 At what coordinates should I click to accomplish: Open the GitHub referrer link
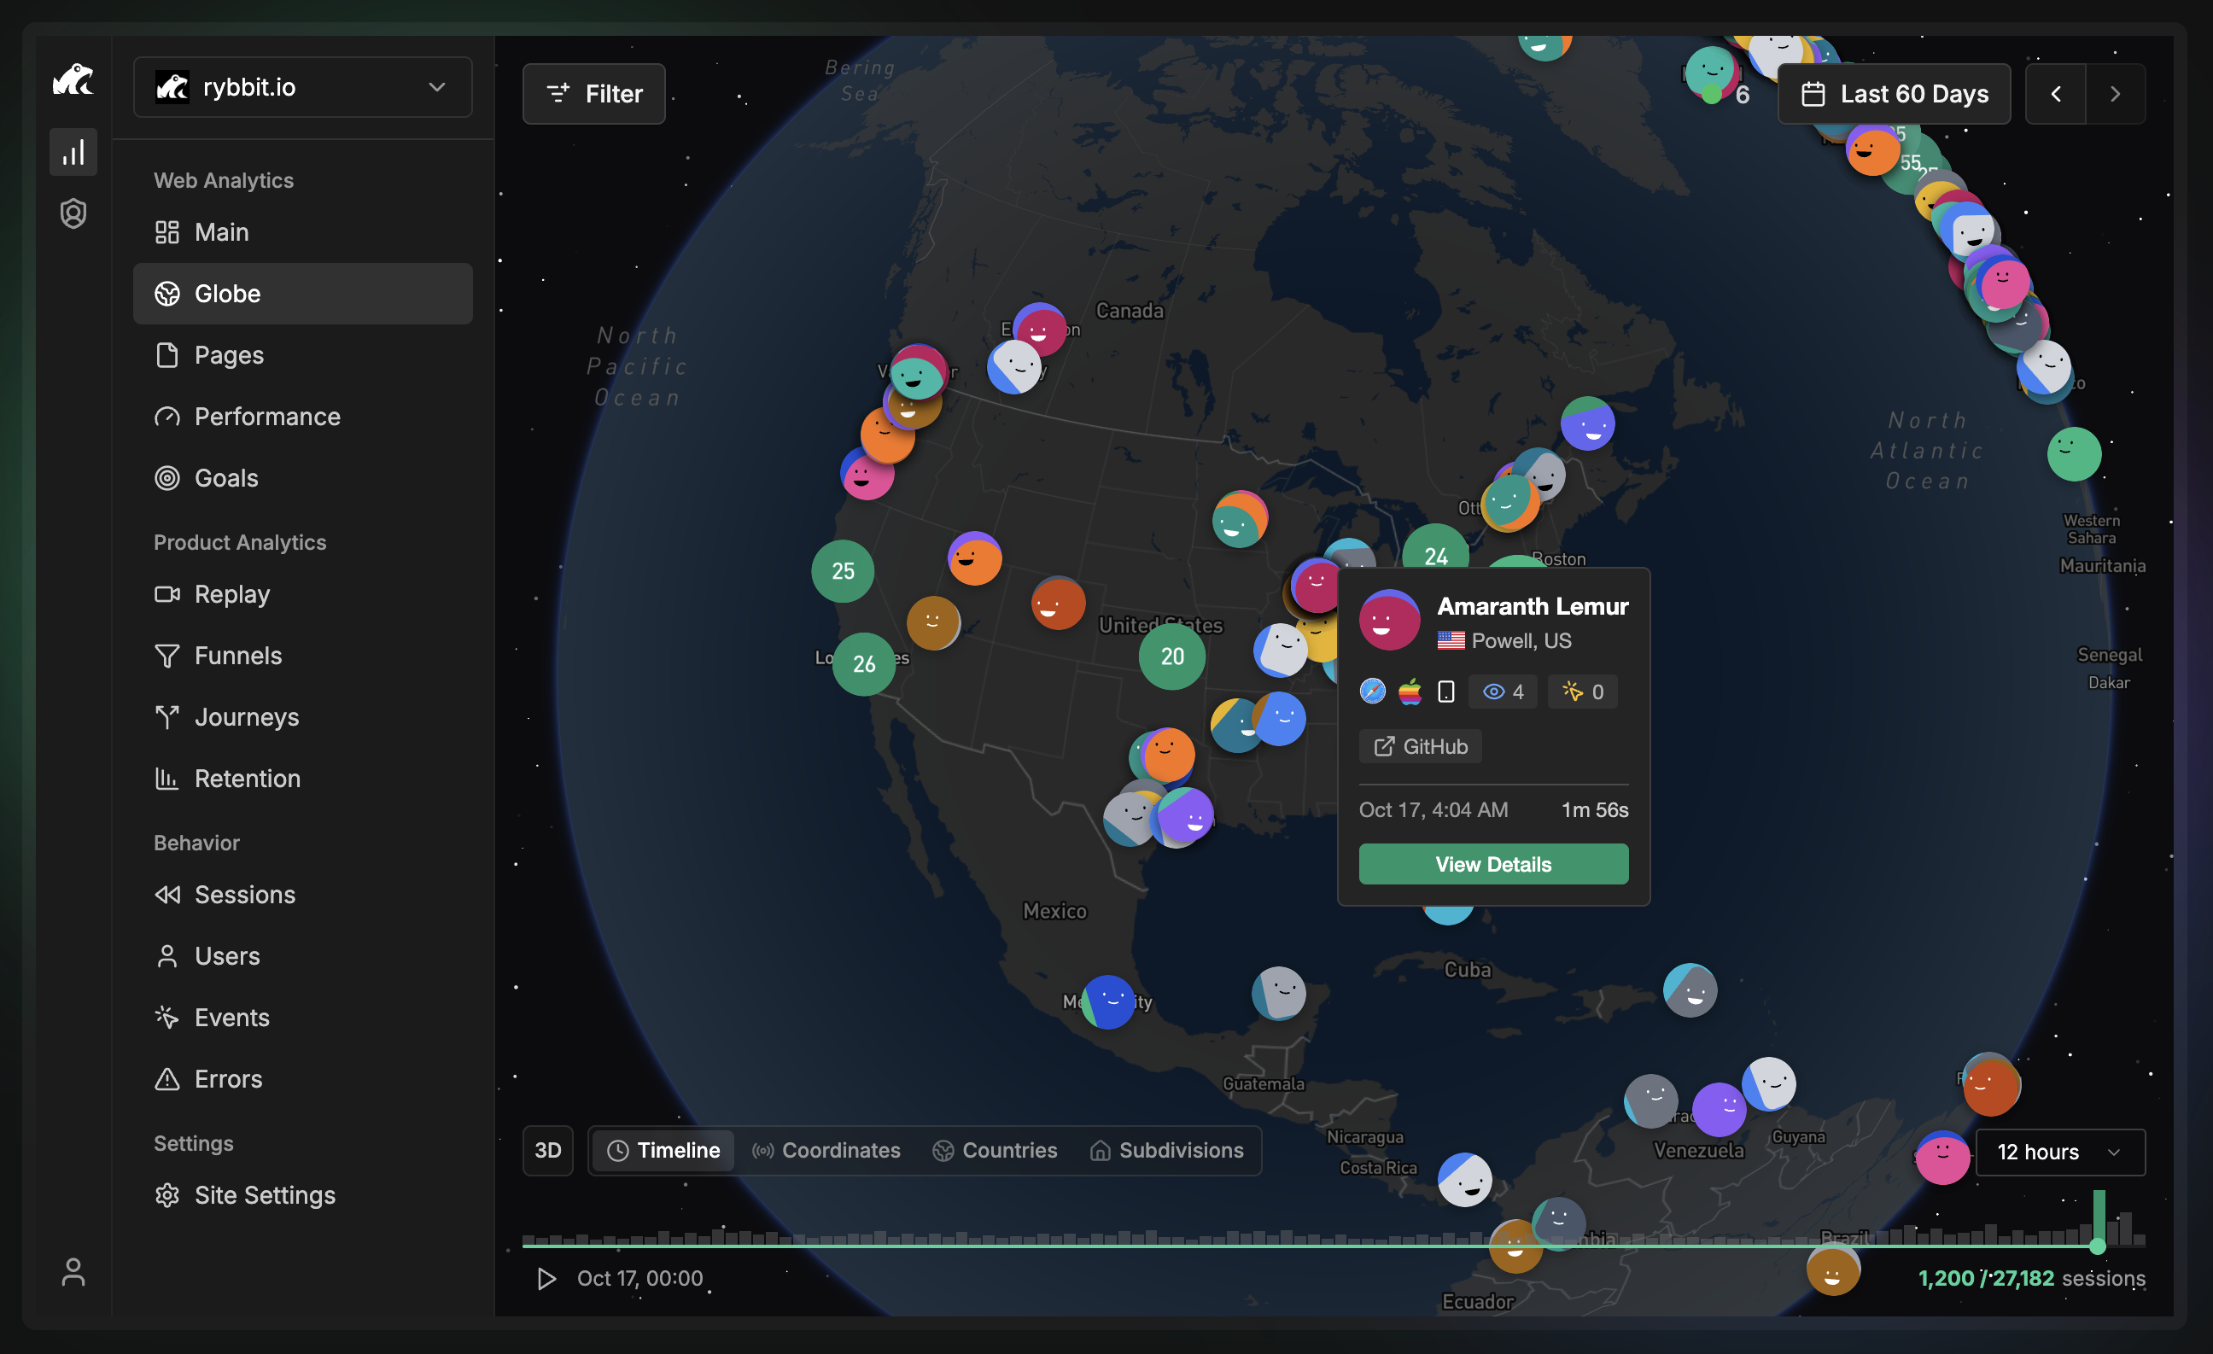coord(1421,746)
